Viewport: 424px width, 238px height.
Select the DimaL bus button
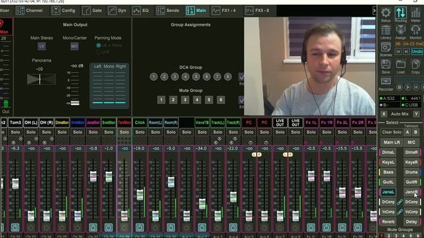click(x=388, y=153)
